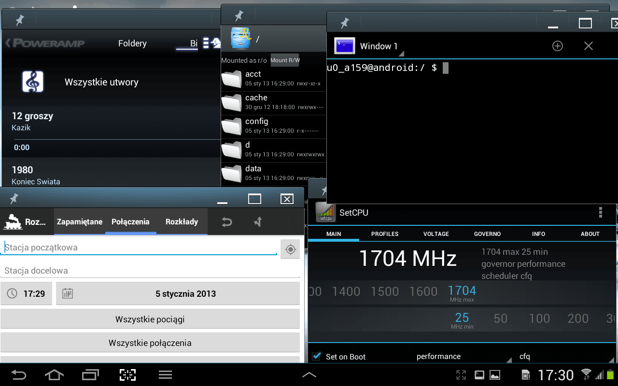
Task: Click the swap stations arrow icon
Action: (226, 222)
